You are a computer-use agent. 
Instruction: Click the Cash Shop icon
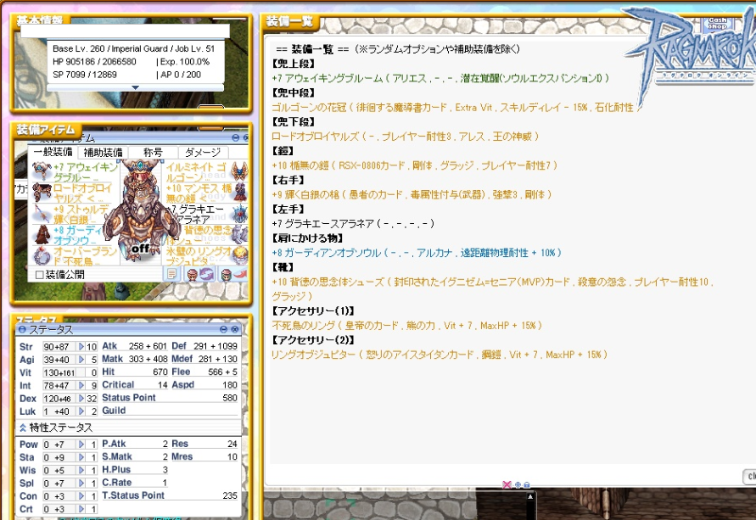click(x=718, y=23)
